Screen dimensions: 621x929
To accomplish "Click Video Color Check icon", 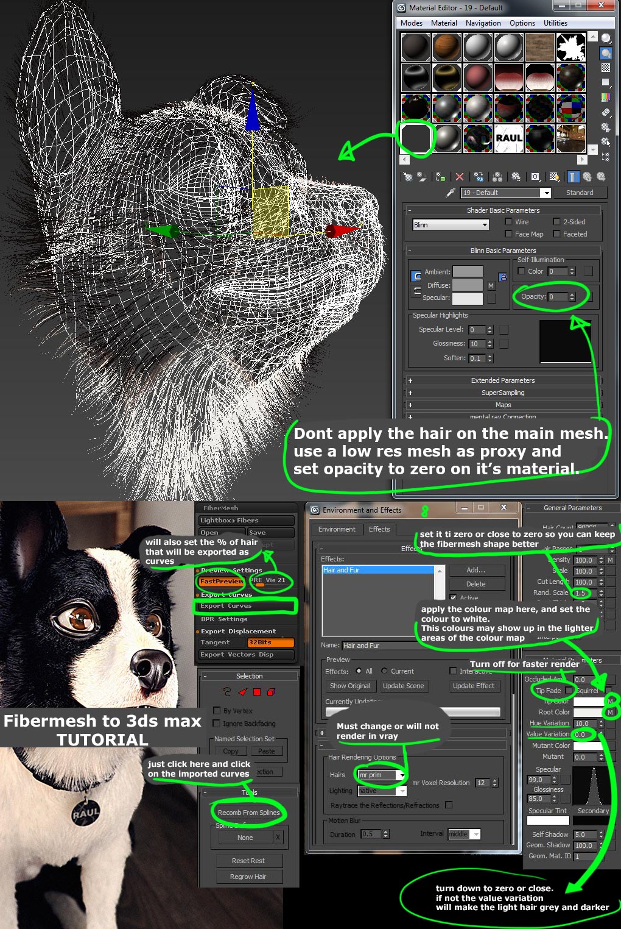I will pos(606,97).
